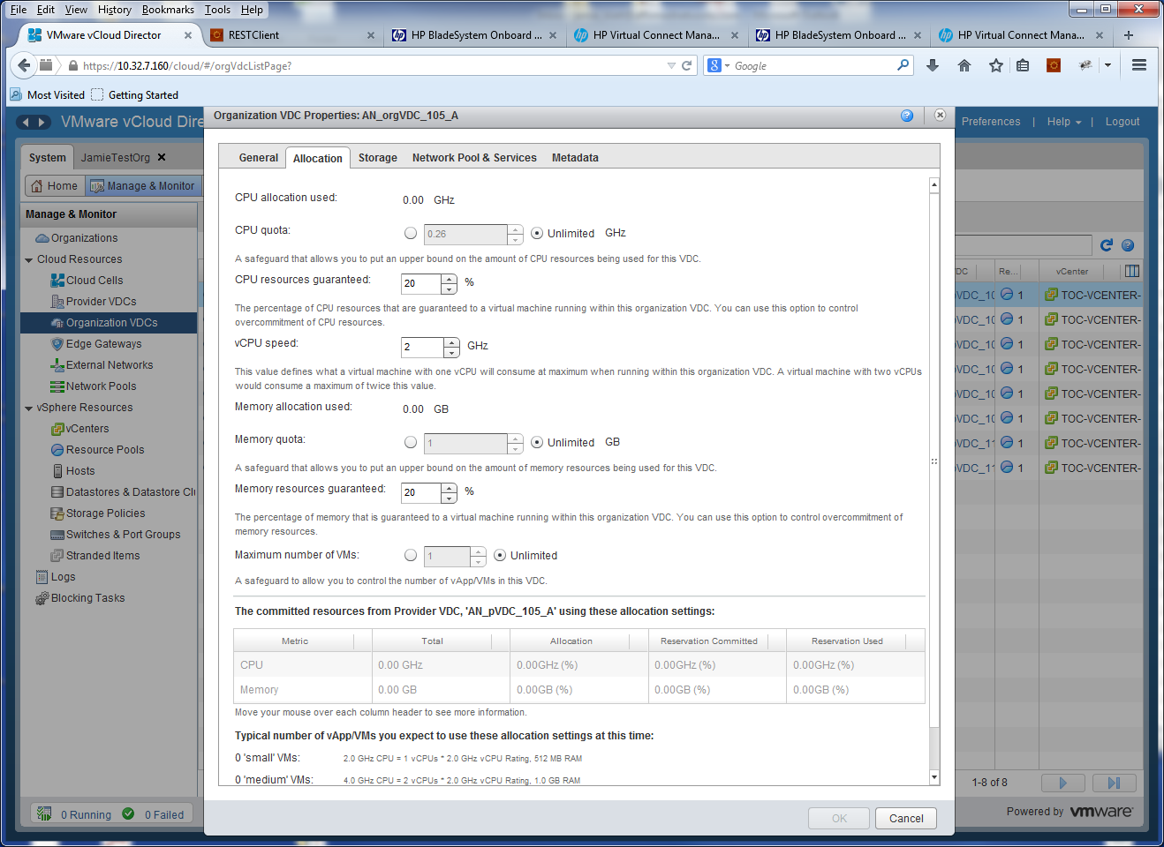Screen dimensions: 1164x847
Task: Click vCPU speed stepper arrows
Action: click(x=452, y=348)
